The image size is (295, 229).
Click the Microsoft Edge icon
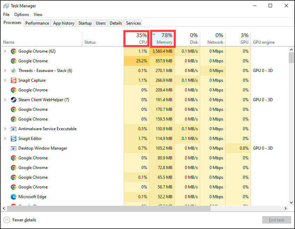click(x=13, y=196)
